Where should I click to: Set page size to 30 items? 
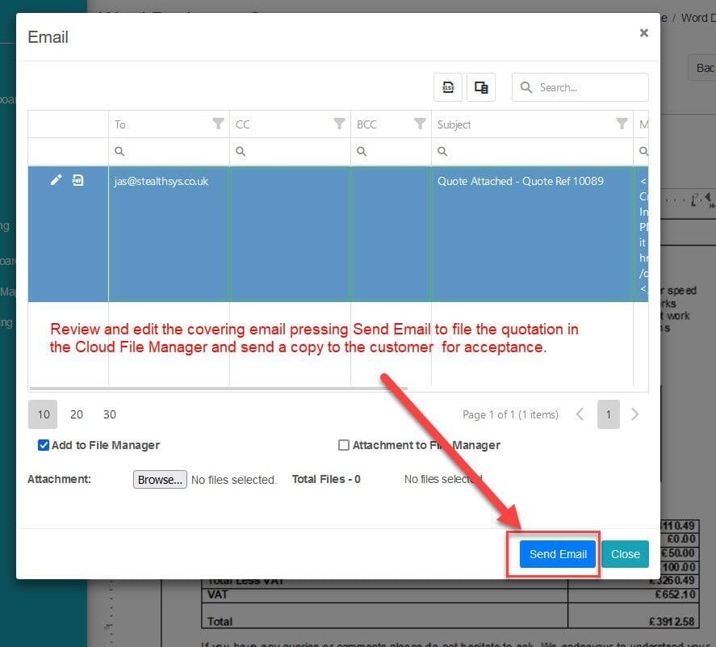pos(110,414)
